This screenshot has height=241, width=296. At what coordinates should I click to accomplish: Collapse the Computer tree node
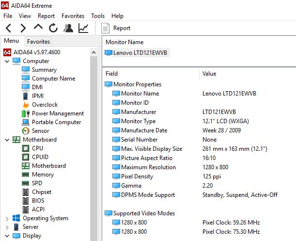(7, 62)
